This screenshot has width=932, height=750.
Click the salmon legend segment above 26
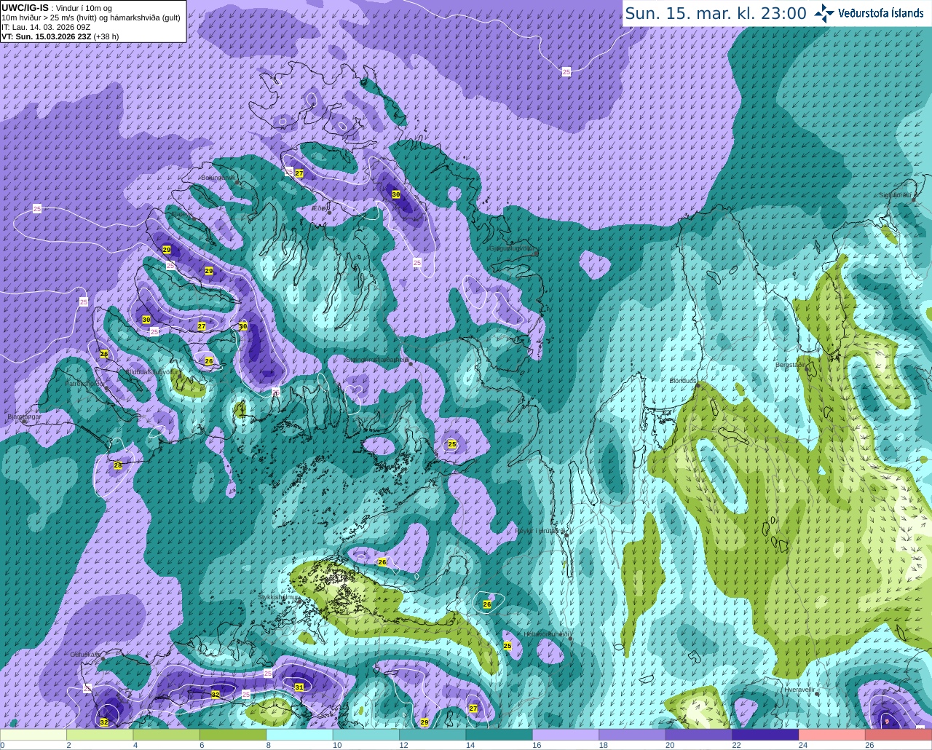pyautogui.click(x=899, y=735)
